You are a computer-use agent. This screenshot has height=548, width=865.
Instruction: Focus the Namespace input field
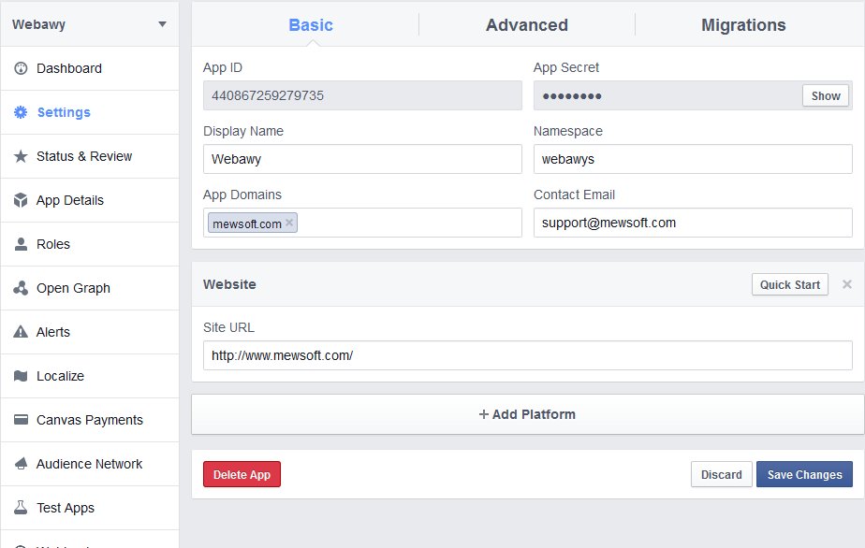click(693, 159)
